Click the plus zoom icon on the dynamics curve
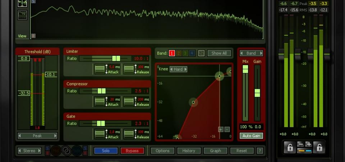Image resolution: width=345 pixels, height=162 pixels. (221, 130)
